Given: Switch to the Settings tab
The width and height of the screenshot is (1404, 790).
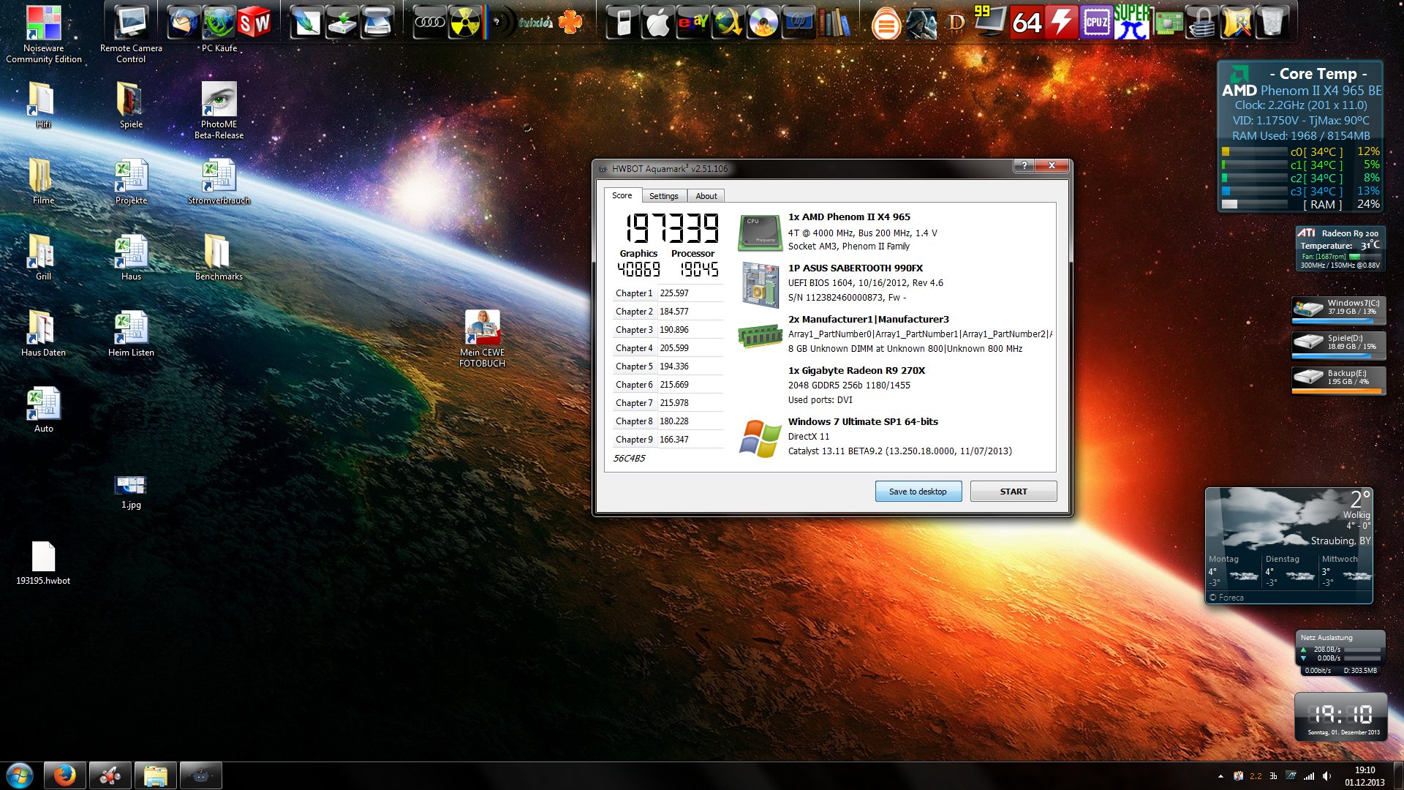Looking at the screenshot, I should [x=664, y=196].
